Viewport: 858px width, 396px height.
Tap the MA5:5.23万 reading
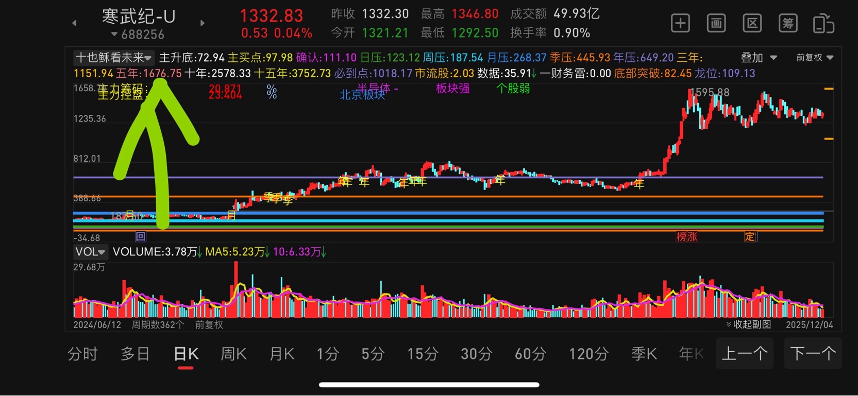coord(235,252)
